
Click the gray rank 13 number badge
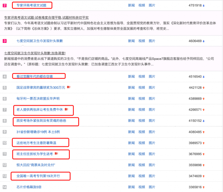5,176
